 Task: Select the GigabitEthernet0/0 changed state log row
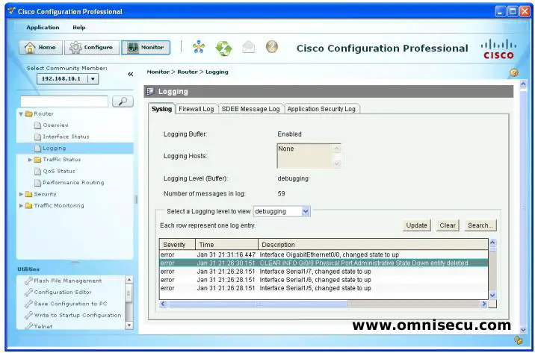pyautogui.click(x=324, y=255)
